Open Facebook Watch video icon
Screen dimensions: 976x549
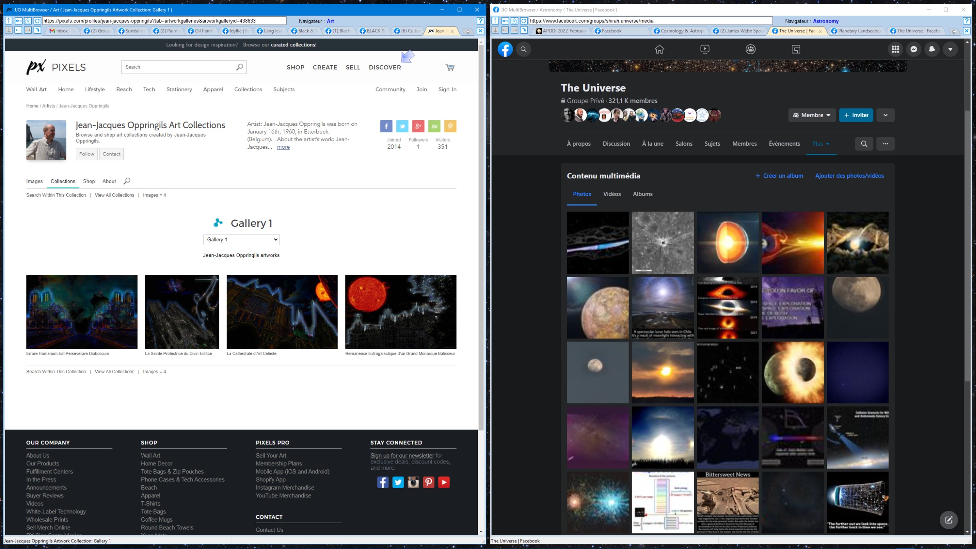coord(705,49)
